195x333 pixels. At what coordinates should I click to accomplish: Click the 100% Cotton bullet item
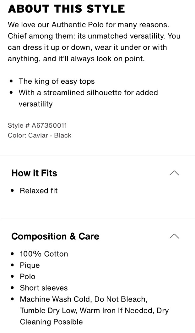tap(44, 254)
